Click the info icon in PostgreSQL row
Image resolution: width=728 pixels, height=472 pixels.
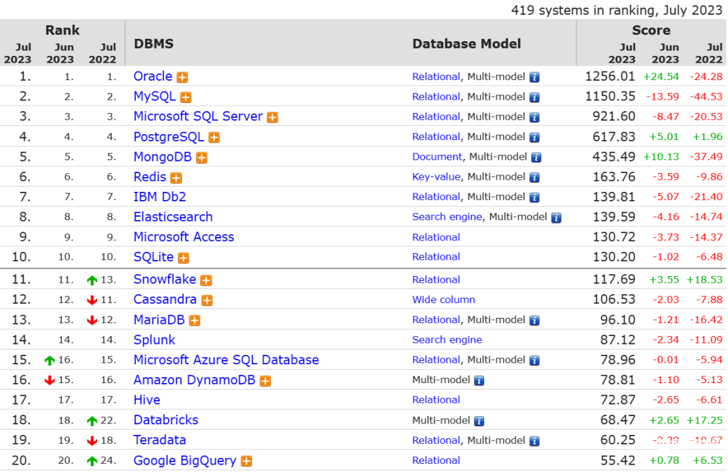click(535, 137)
